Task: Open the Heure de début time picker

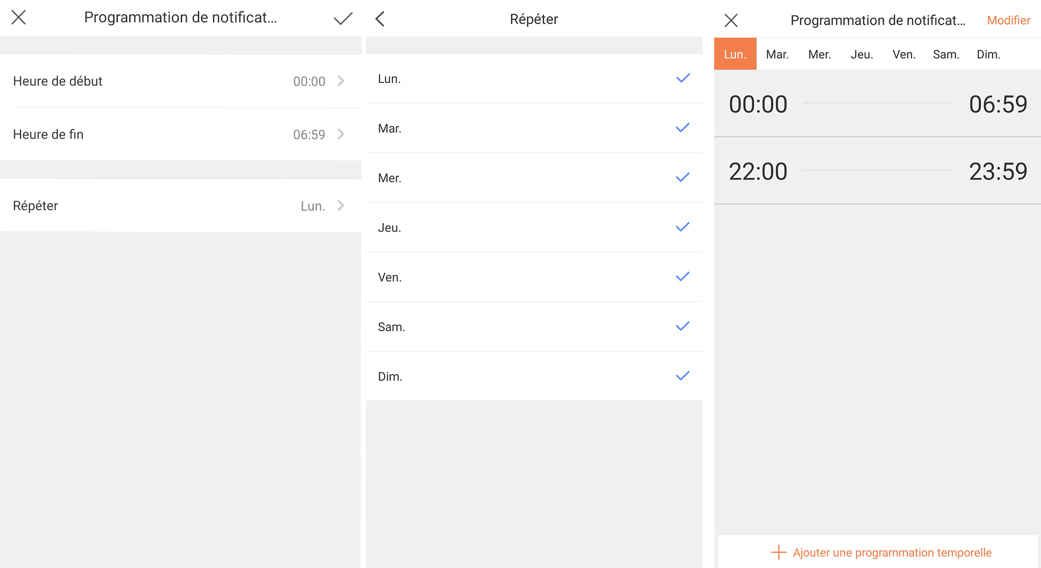Action: (x=180, y=81)
